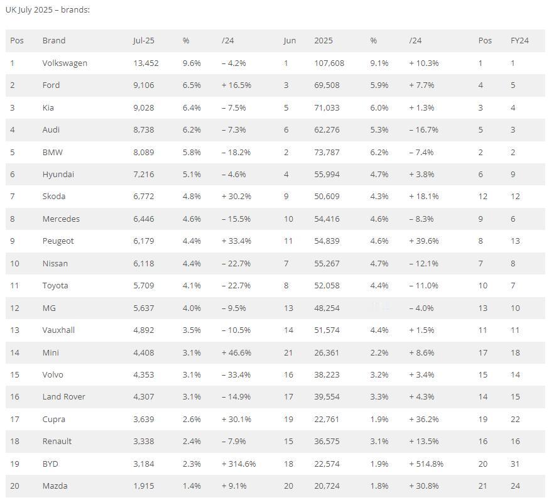The width and height of the screenshot is (554, 500).
Task: Select the MG brand name
Action: tap(49, 308)
